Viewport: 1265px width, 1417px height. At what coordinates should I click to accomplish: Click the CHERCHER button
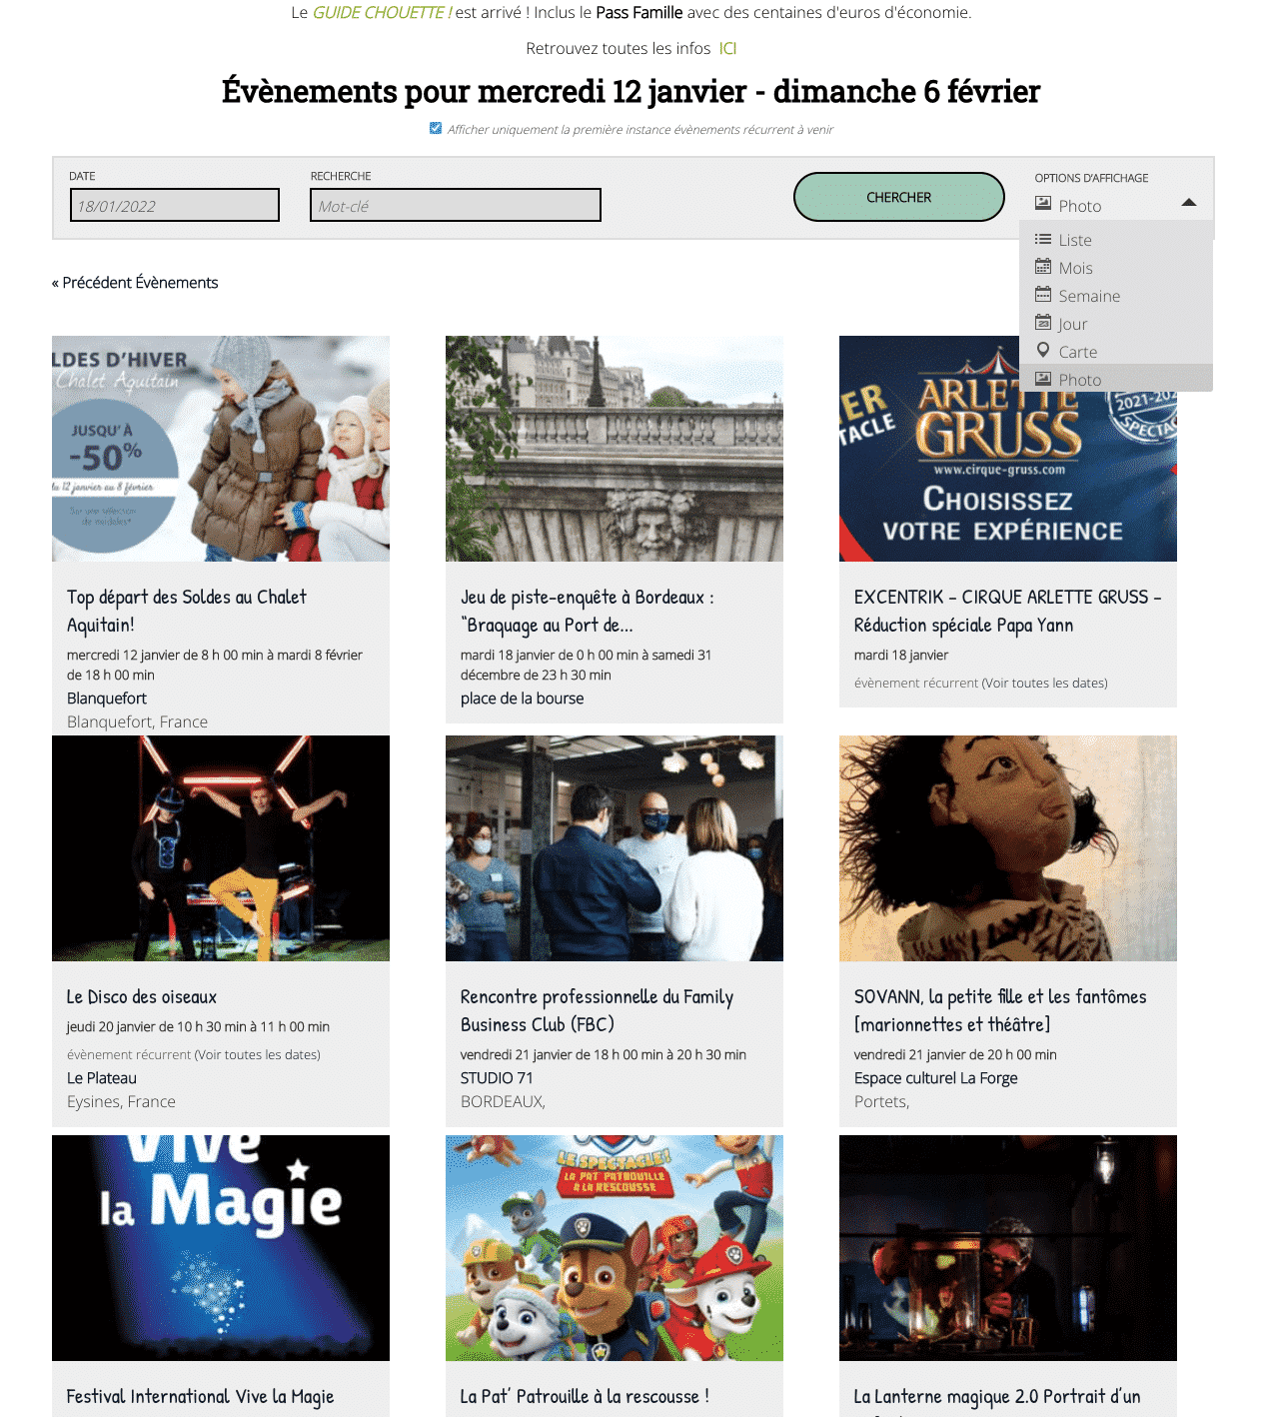[x=899, y=197]
